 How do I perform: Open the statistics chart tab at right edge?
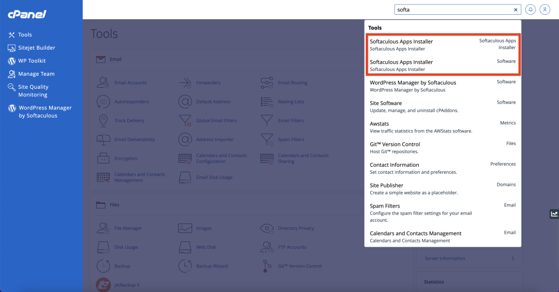554,214
